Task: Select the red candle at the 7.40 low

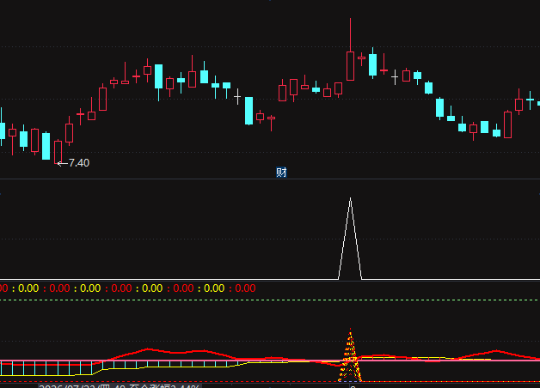Action: coord(58,152)
